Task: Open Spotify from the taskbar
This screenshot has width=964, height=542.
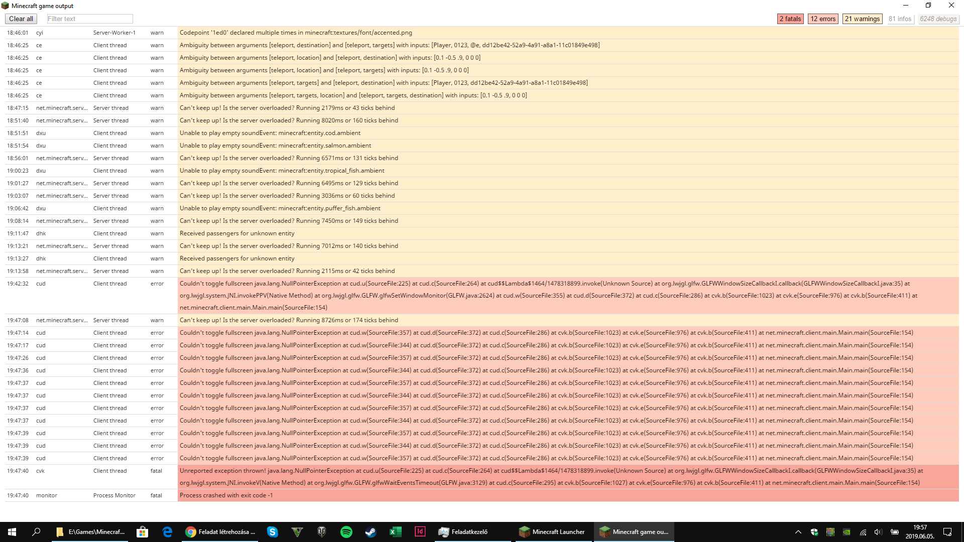Action: pos(346,532)
